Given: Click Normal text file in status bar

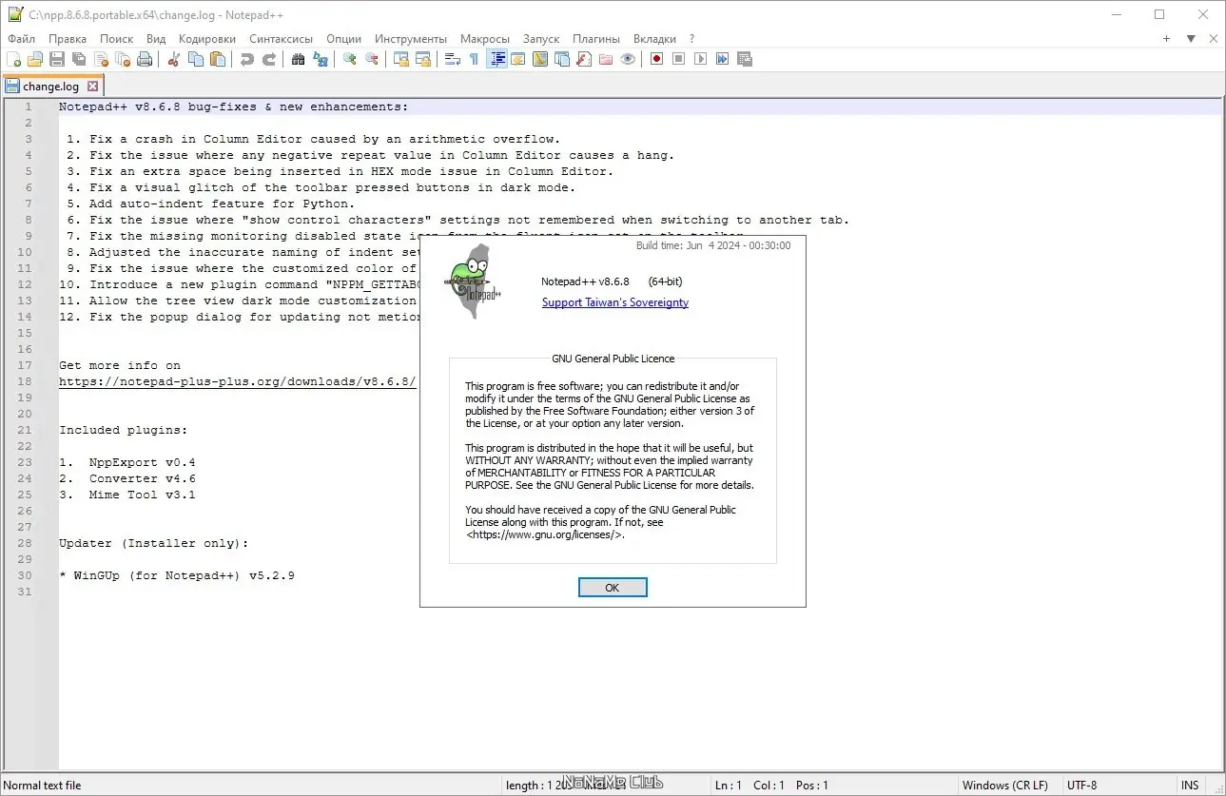Looking at the screenshot, I should click(43, 786).
